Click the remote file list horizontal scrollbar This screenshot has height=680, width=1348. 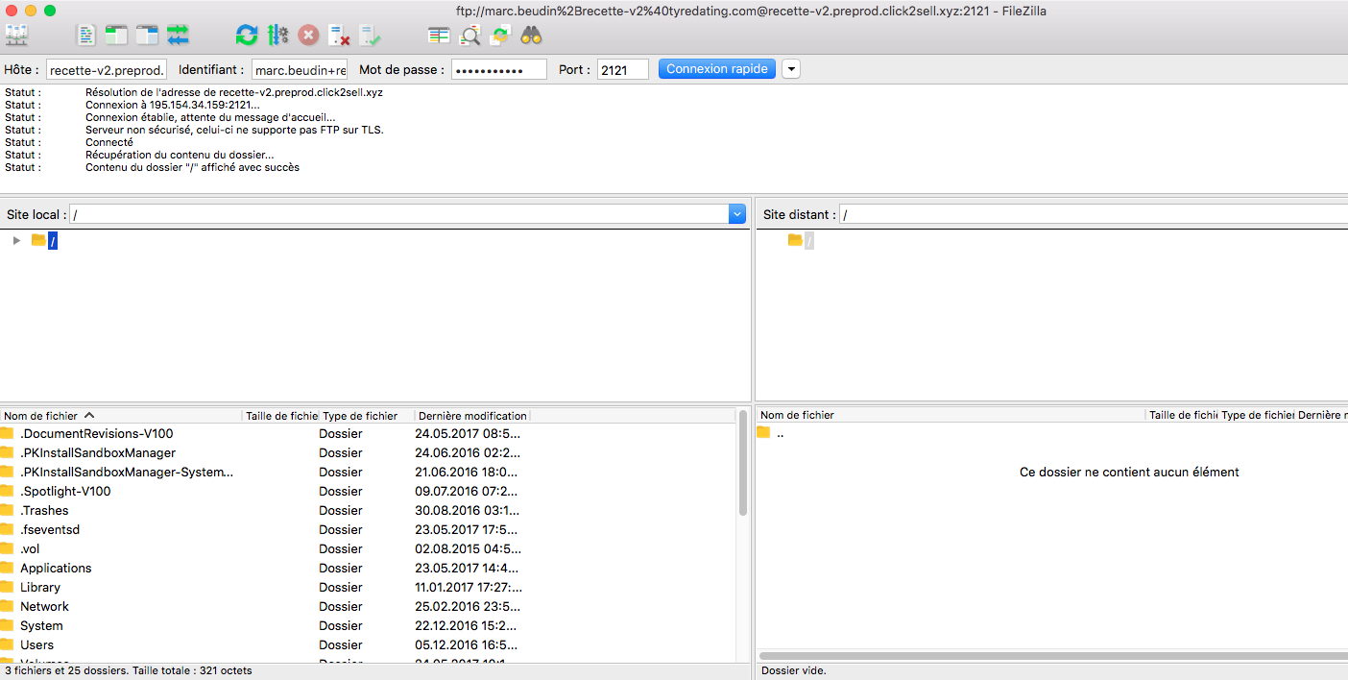[1052, 656]
